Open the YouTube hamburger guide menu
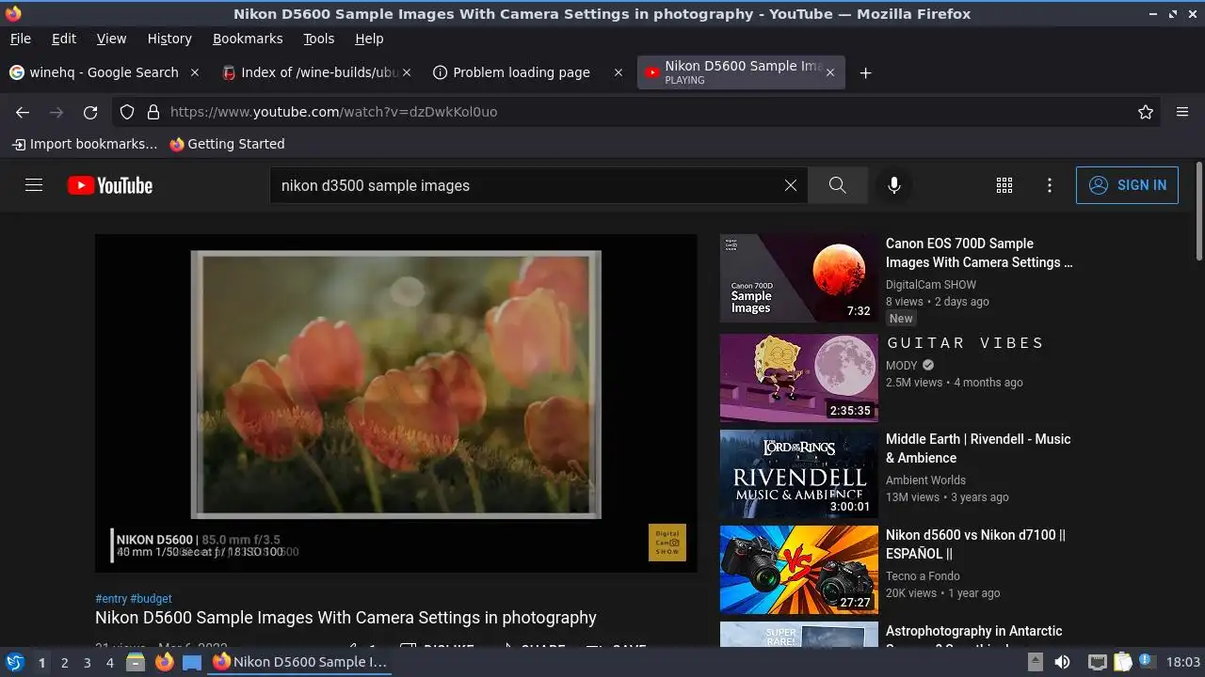Screen dimensions: 1205x677 [x=34, y=185]
